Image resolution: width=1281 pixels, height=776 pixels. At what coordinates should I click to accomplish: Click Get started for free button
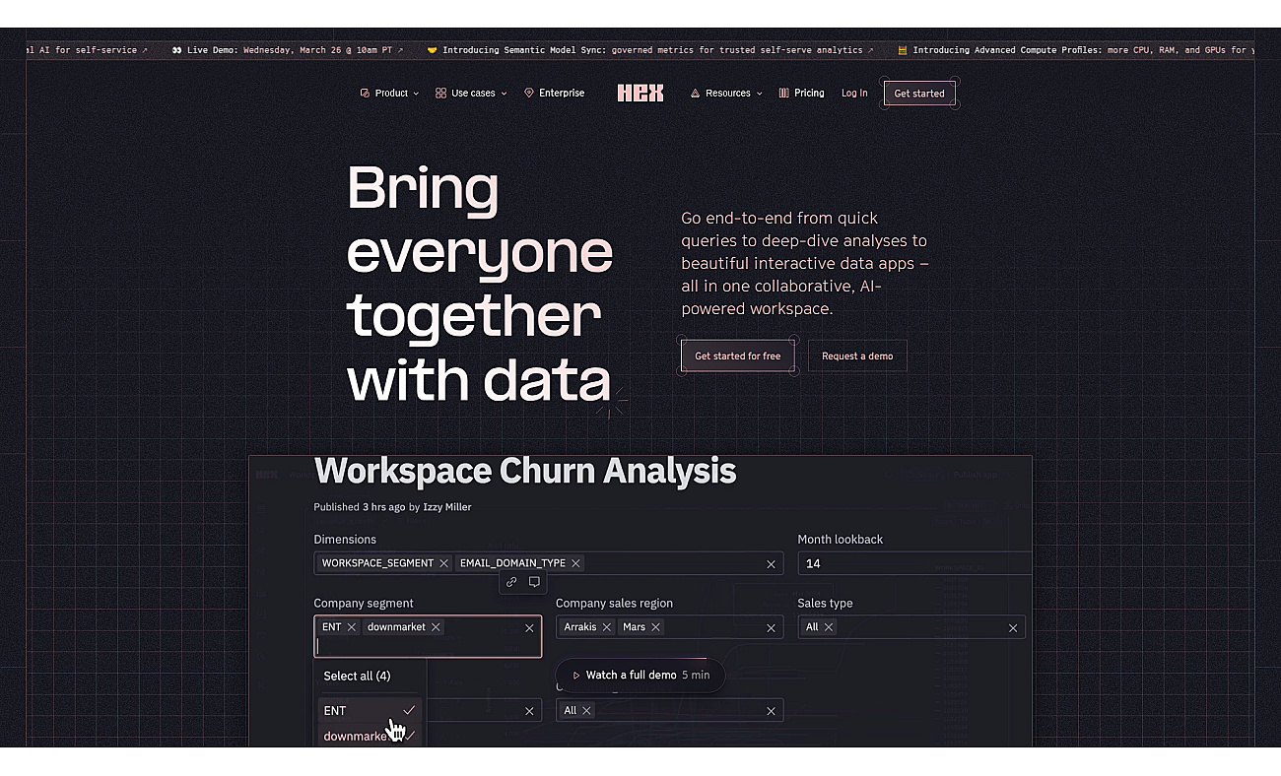click(737, 356)
